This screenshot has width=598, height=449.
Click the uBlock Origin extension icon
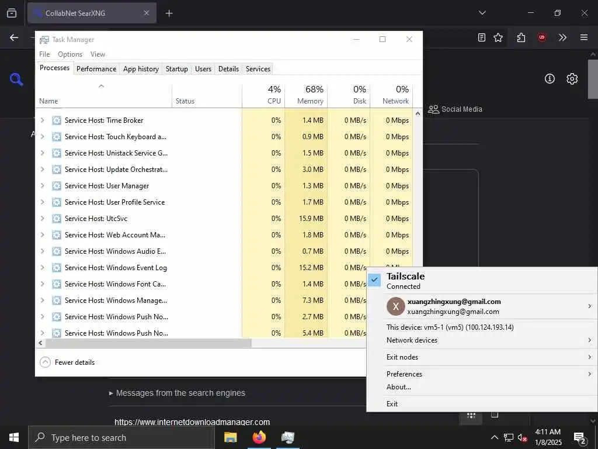541,37
